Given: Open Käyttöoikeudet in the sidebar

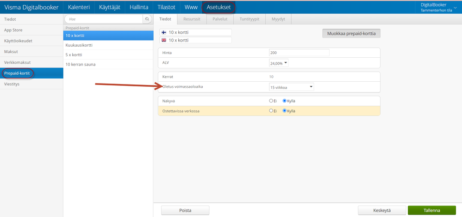Looking at the screenshot, I should point(31,41).
